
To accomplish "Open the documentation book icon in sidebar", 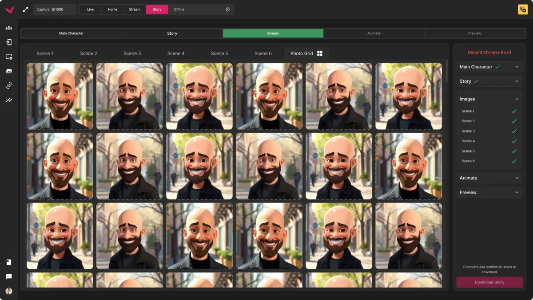I will 9,262.
